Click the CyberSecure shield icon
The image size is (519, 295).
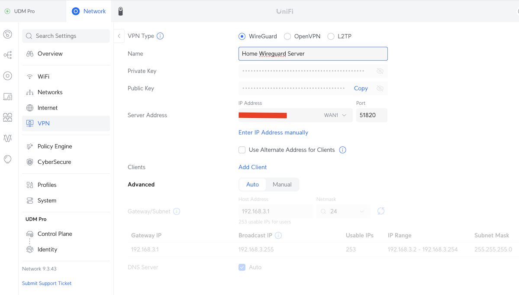30,162
